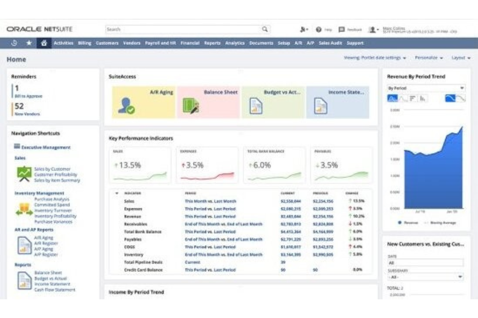The width and height of the screenshot is (478, 318).
Task: Click the Expenses KPI sparkline card
Action: 207,165
